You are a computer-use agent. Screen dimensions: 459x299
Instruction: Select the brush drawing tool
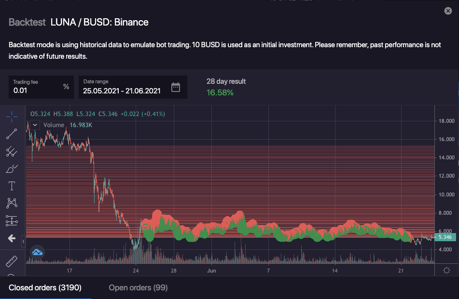click(12, 169)
